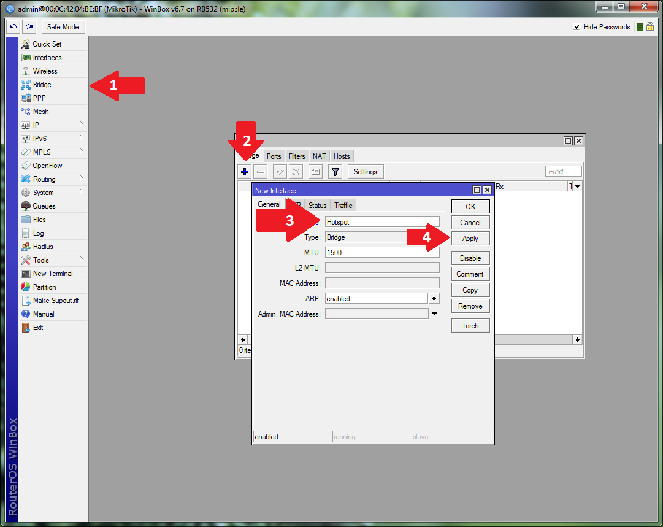Select the Status tab in New Interface
663x527 pixels.
point(317,205)
